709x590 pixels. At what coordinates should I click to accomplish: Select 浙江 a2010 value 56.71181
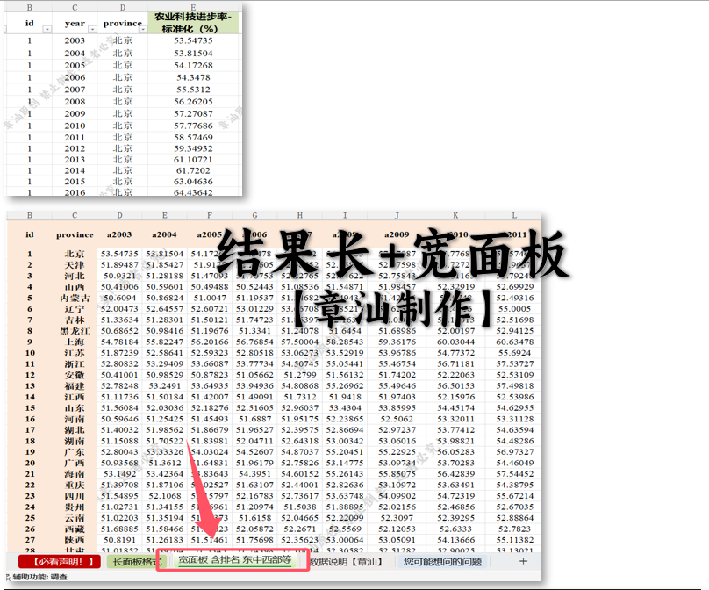coord(455,364)
